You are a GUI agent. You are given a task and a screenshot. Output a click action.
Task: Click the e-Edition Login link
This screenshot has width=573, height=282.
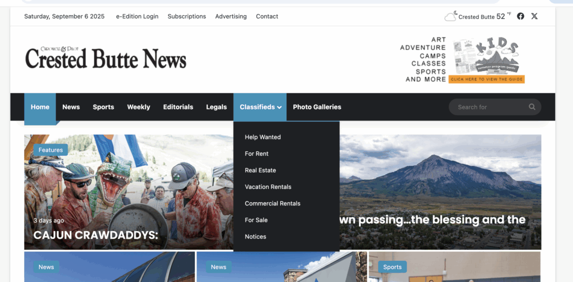[137, 16]
